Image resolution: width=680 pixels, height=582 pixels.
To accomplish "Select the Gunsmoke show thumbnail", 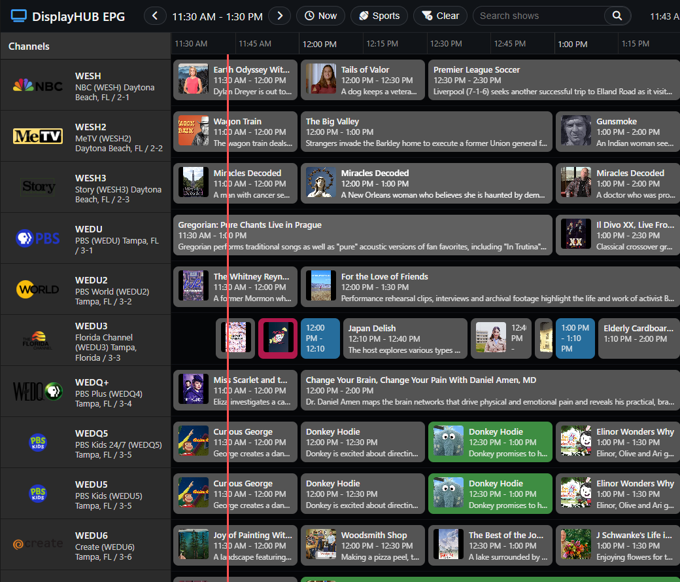I will pos(576,131).
